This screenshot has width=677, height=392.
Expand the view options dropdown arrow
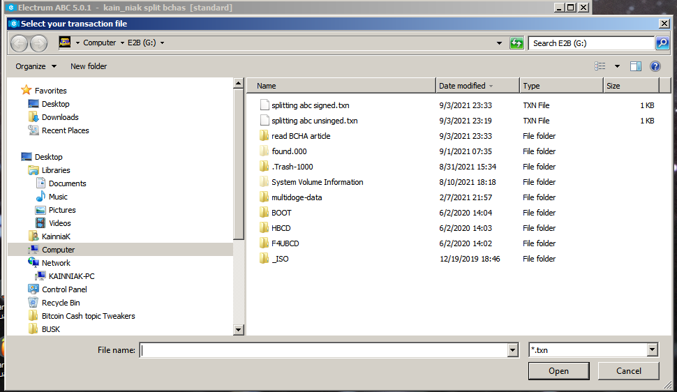click(x=617, y=66)
